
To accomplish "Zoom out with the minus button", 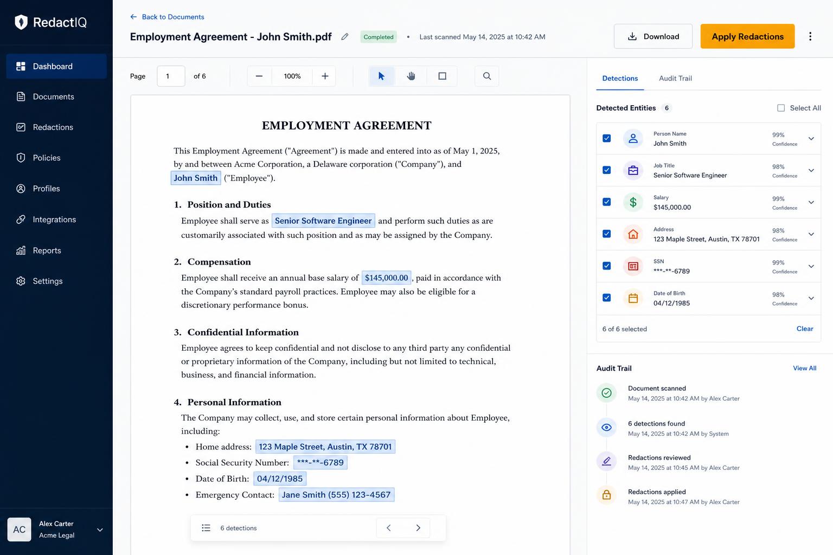I will (x=259, y=76).
